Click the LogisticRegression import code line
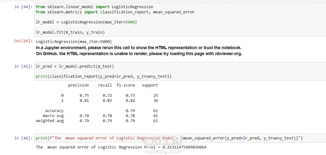 pos(94,7)
